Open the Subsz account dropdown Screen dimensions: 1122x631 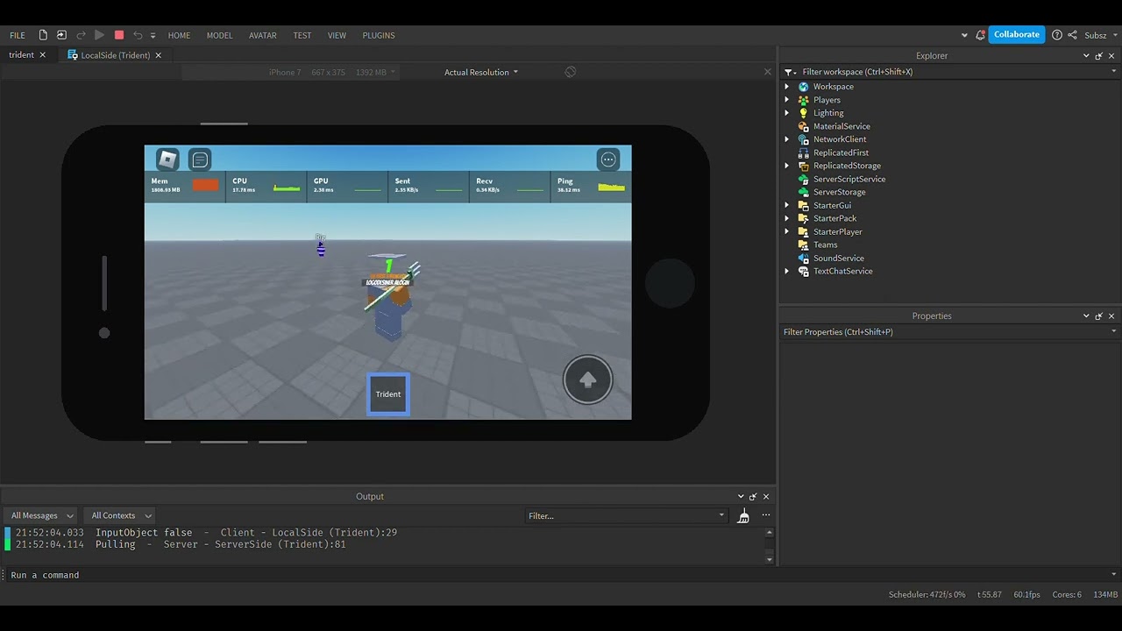click(x=1101, y=35)
